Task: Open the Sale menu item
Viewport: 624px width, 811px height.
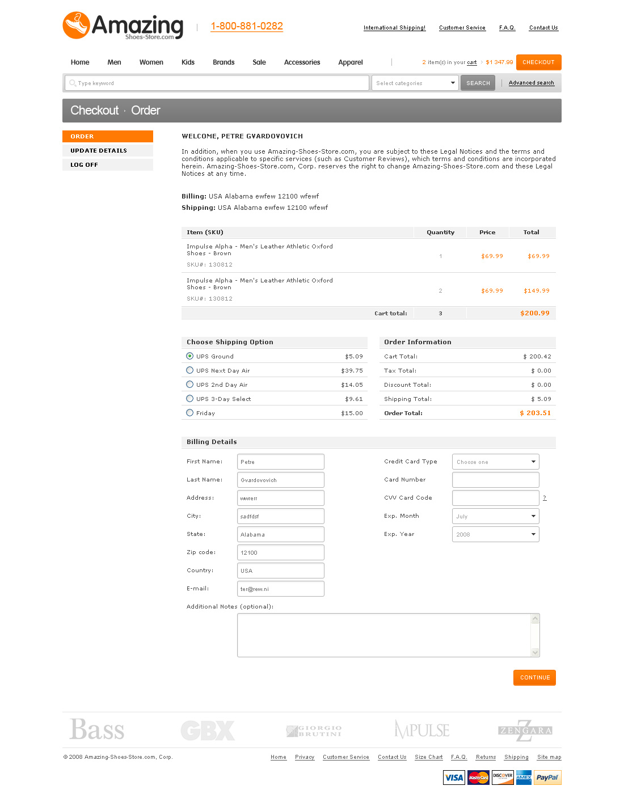Action: (259, 62)
